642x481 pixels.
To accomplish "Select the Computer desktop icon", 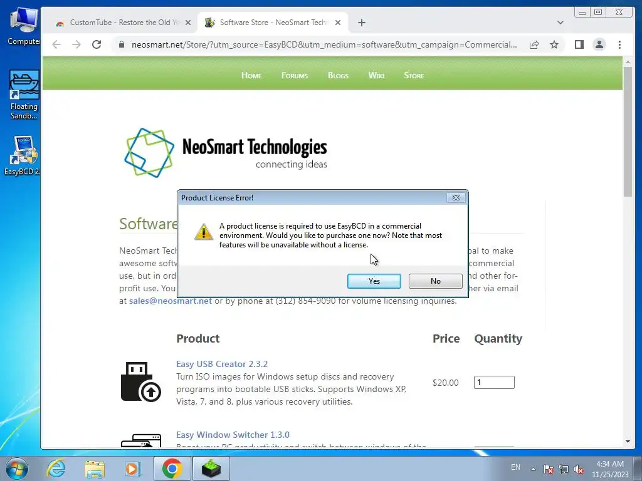I will [24, 26].
